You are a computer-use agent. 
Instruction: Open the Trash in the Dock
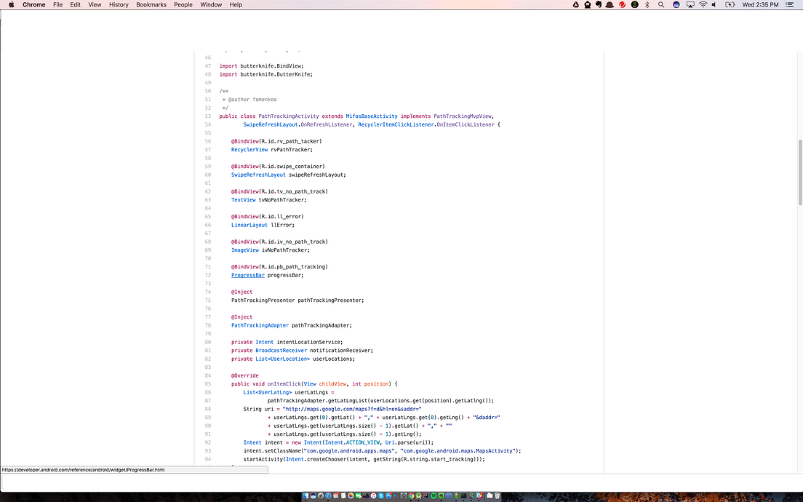point(498,495)
